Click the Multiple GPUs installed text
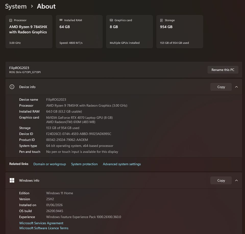 pos(125,43)
